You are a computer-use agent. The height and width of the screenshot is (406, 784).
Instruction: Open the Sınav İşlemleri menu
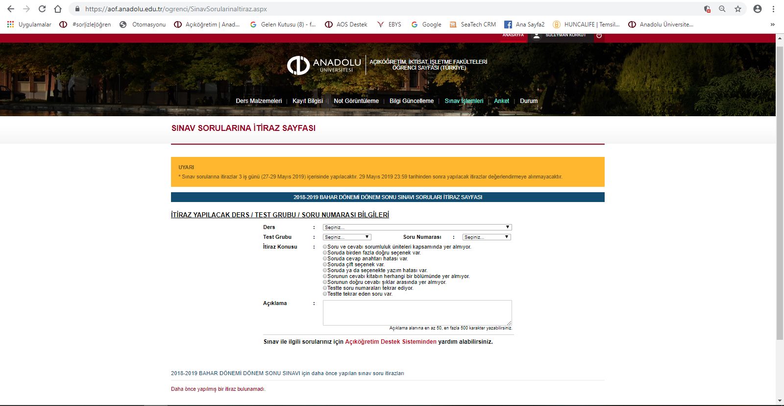pos(464,101)
